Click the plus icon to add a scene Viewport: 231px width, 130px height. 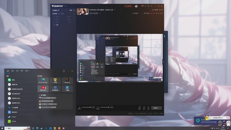[x=74, y=14]
